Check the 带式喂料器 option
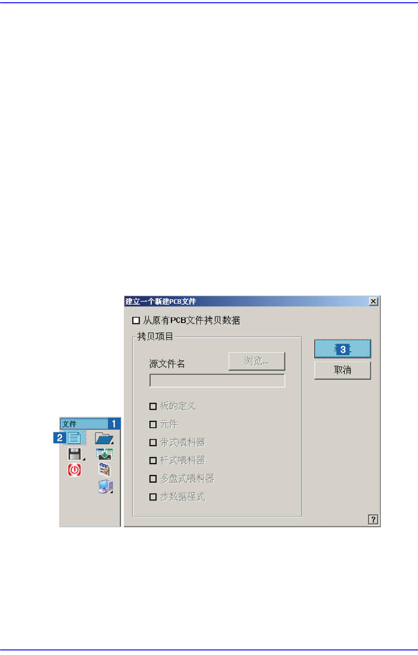The width and height of the screenshot is (418, 655). point(153,443)
